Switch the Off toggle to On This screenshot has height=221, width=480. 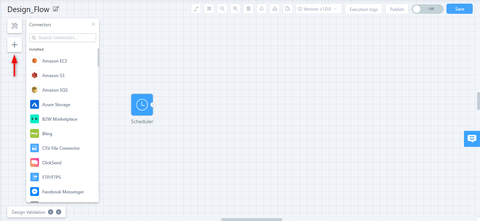click(427, 9)
